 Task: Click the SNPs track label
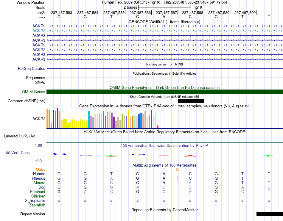(40, 83)
